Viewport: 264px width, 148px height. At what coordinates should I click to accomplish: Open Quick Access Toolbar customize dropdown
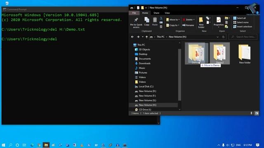(x=146, y=8)
